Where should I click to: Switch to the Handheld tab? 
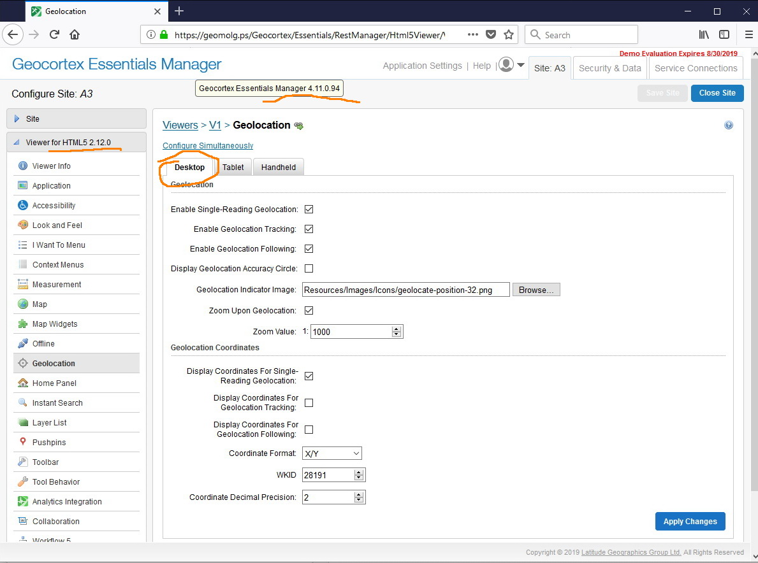pyautogui.click(x=279, y=167)
